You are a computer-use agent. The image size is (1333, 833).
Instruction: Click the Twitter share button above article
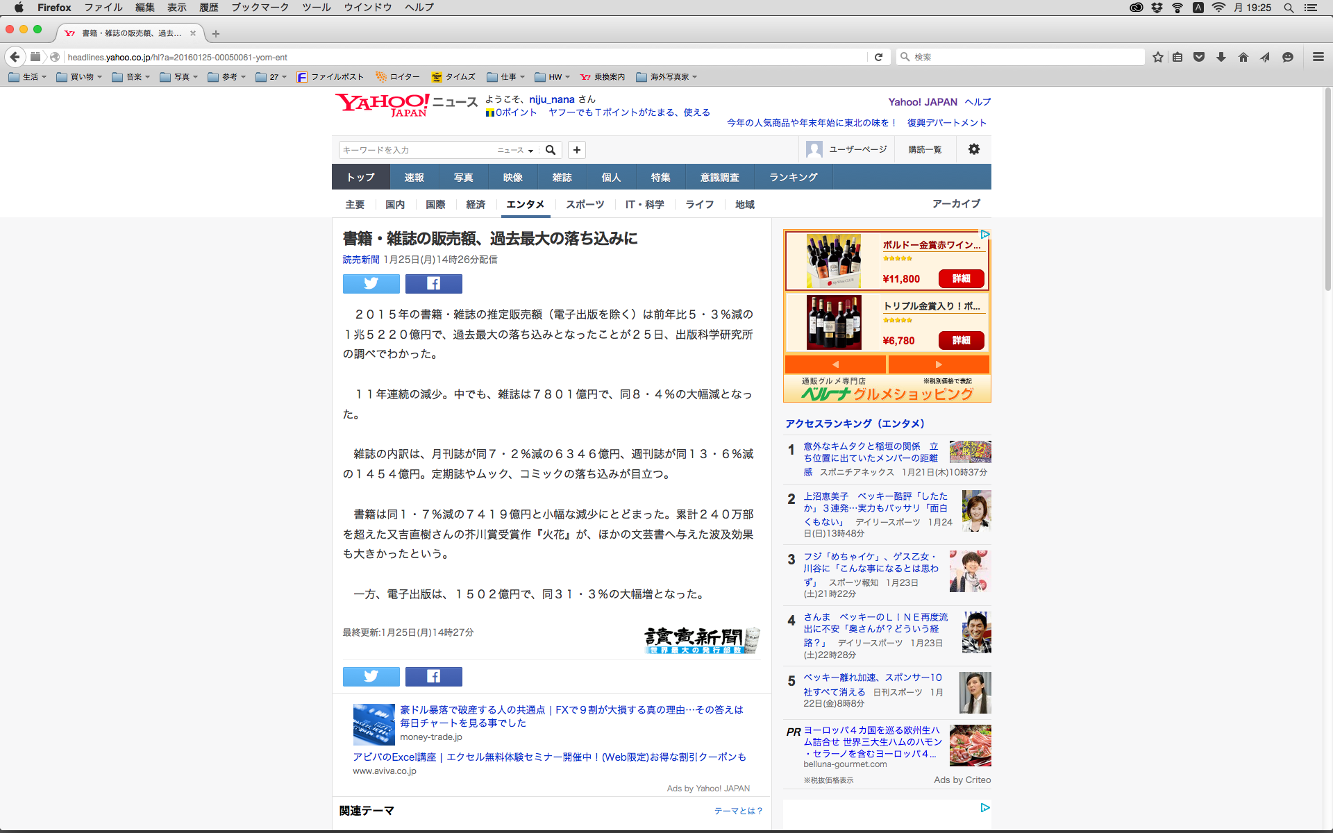371,283
